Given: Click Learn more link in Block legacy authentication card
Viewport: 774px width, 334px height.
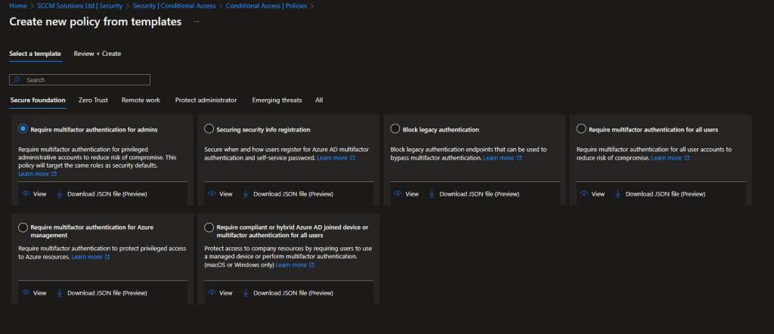Looking at the screenshot, I should tap(498, 158).
